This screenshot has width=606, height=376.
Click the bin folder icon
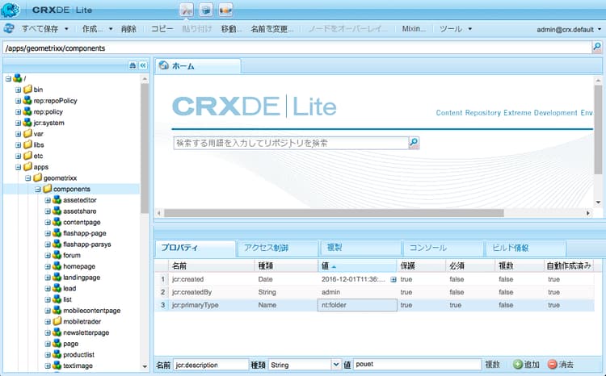(x=27, y=90)
